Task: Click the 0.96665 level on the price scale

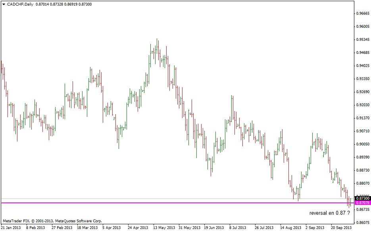Action: click(x=363, y=13)
